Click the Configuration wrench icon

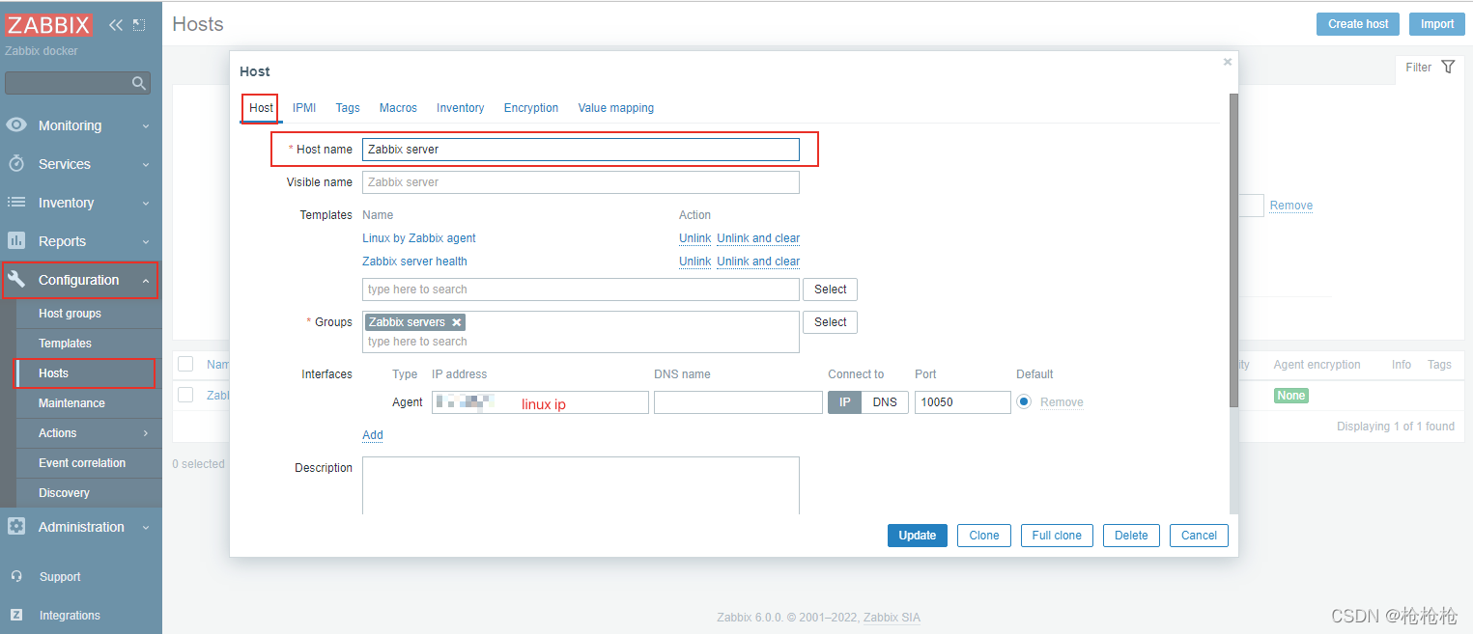(16, 280)
